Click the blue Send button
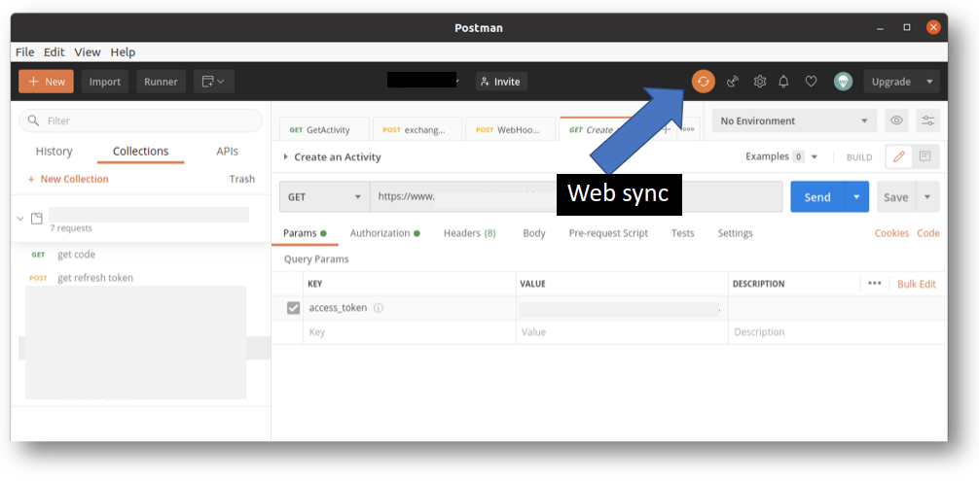The width and height of the screenshot is (979, 481). click(x=817, y=197)
